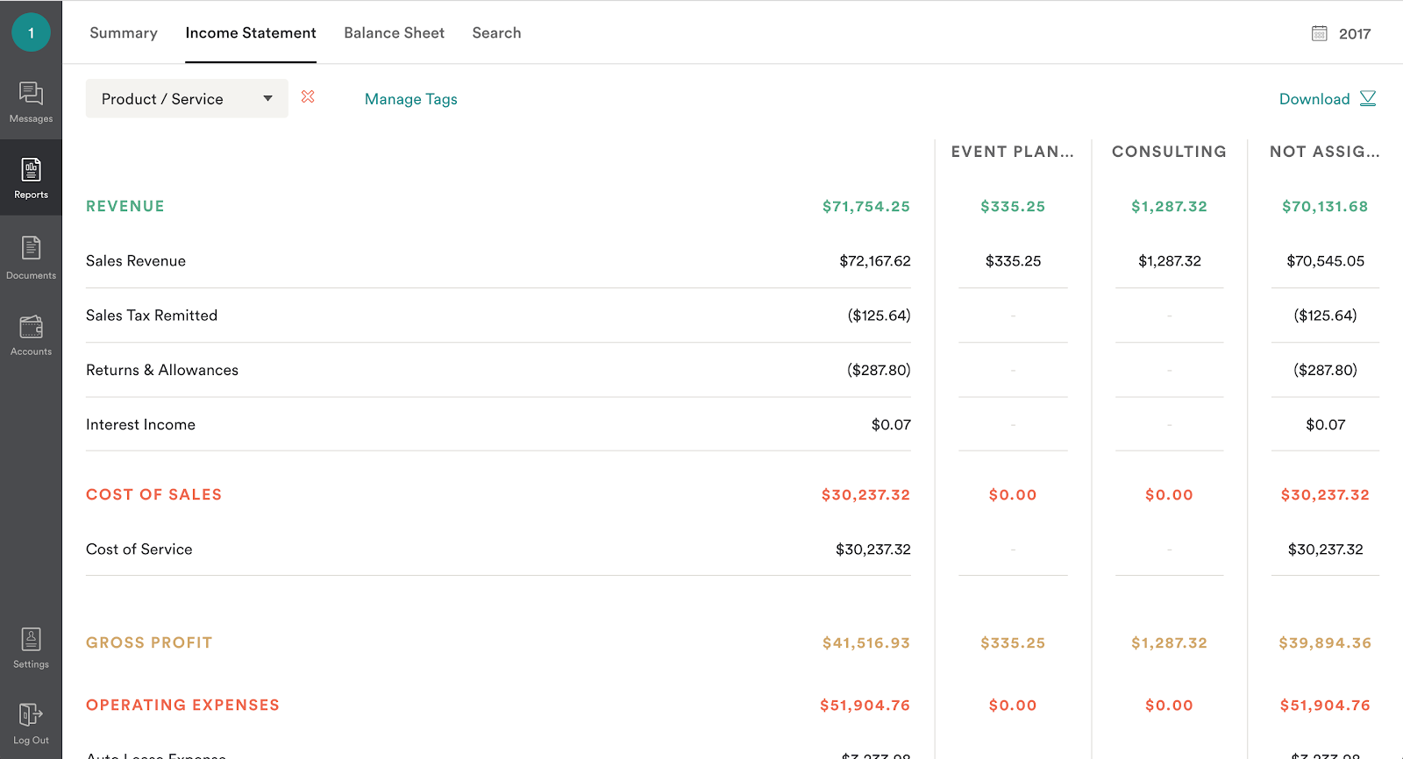The image size is (1403, 759).
Task: Click Event Planning Sales Revenue $335.25 in black
Action: tap(1013, 260)
